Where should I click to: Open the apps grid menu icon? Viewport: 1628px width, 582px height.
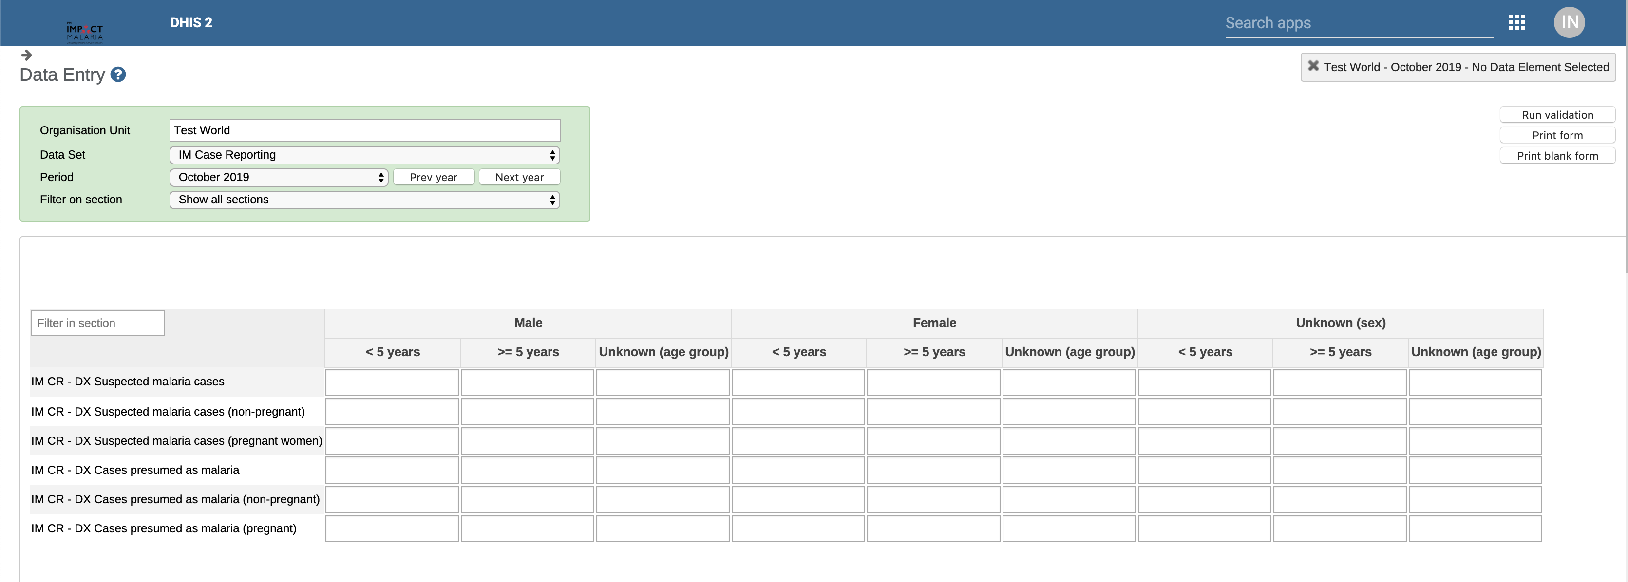[1516, 23]
